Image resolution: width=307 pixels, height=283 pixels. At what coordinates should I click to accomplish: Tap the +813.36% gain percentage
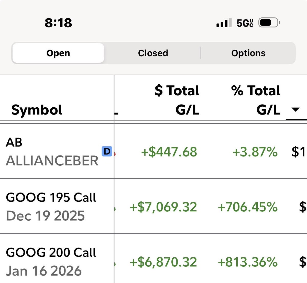point(248,262)
